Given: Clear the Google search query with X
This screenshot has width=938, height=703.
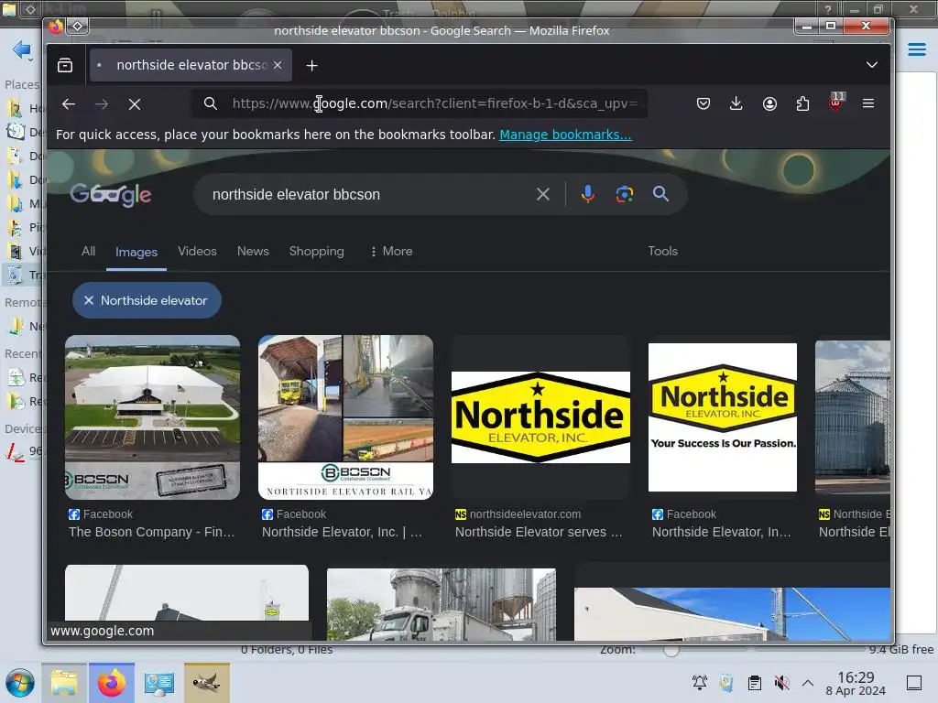Looking at the screenshot, I should [542, 194].
